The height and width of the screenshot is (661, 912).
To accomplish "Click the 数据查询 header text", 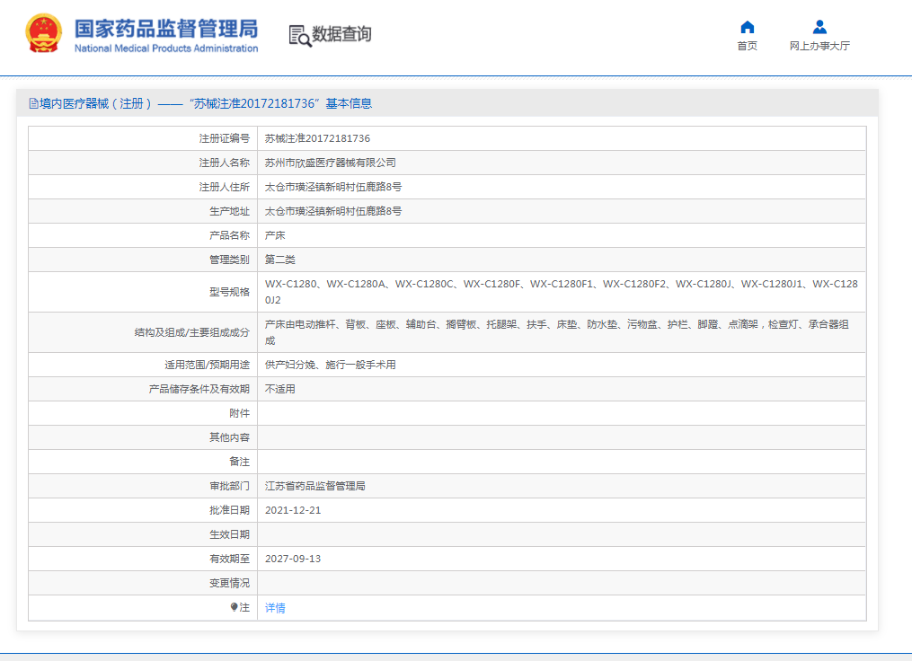I will [x=341, y=34].
